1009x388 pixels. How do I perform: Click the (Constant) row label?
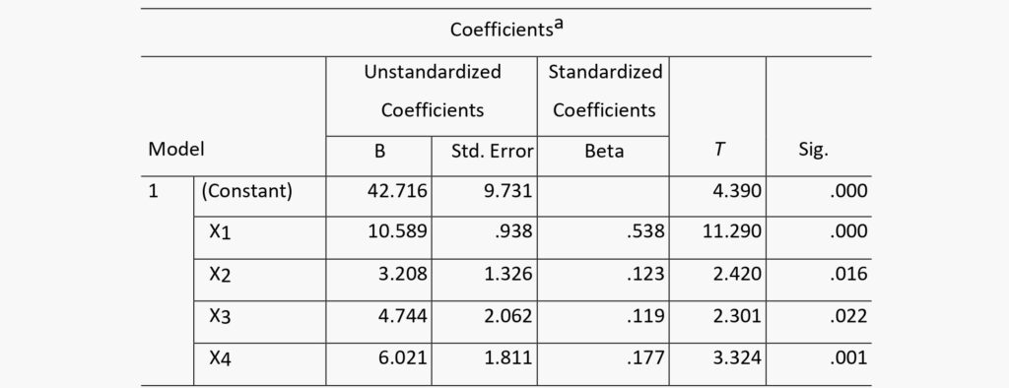[x=246, y=192]
